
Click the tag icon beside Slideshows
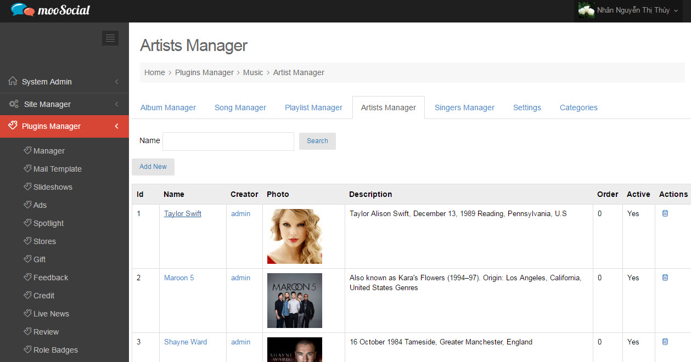pyautogui.click(x=27, y=186)
